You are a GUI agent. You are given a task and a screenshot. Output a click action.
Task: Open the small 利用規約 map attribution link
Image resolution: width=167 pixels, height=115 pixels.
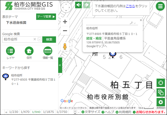[161, 108]
